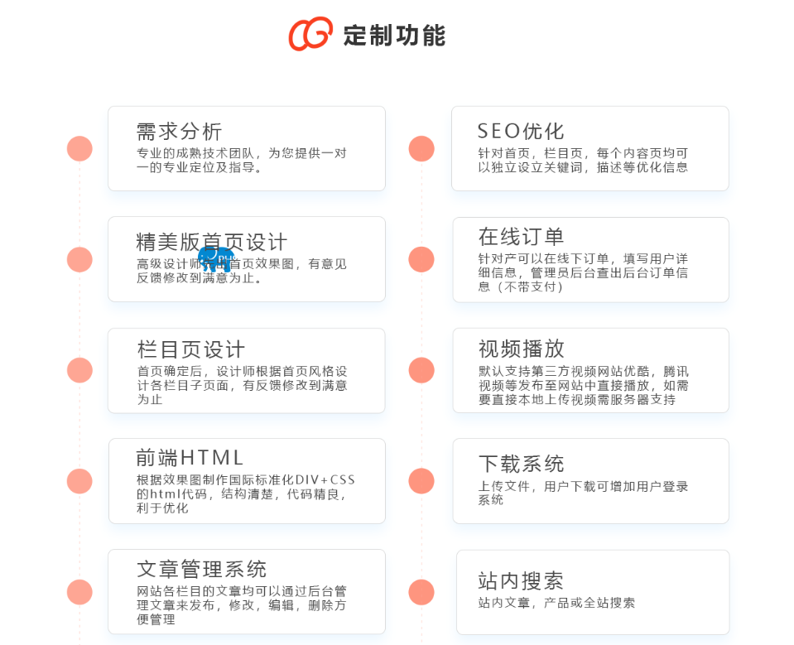Click the 下载系统 heading

pos(521,464)
